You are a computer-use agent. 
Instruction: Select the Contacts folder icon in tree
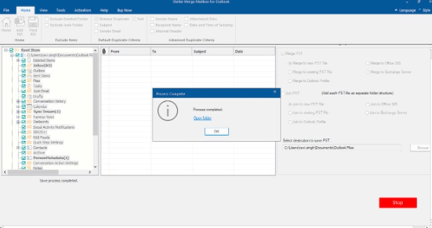(x=29, y=148)
